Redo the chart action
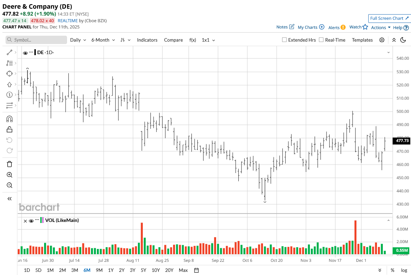Viewport: 411px width, 275px height. [x=9, y=151]
